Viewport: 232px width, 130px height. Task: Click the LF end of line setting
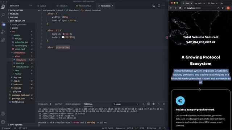pos(136,128)
